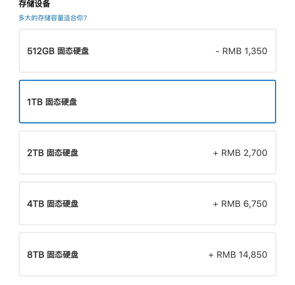
Task: Click the 4TB 固态硬盘 label text
Action: pos(53,204)
